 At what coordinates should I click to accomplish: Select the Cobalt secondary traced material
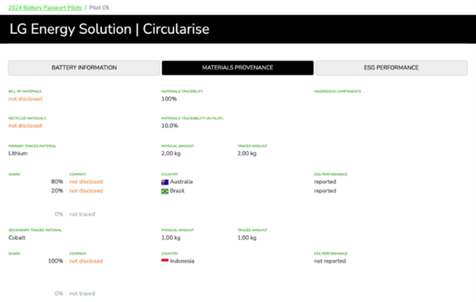17,238
